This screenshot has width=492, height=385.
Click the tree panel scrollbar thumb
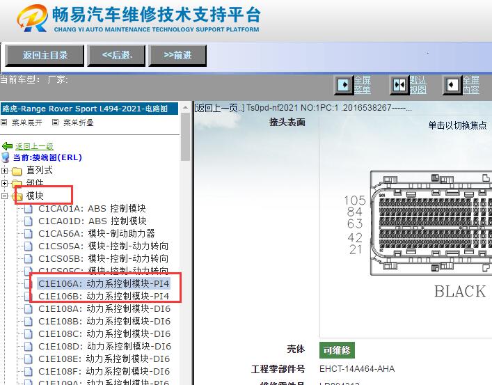[185, 136]
